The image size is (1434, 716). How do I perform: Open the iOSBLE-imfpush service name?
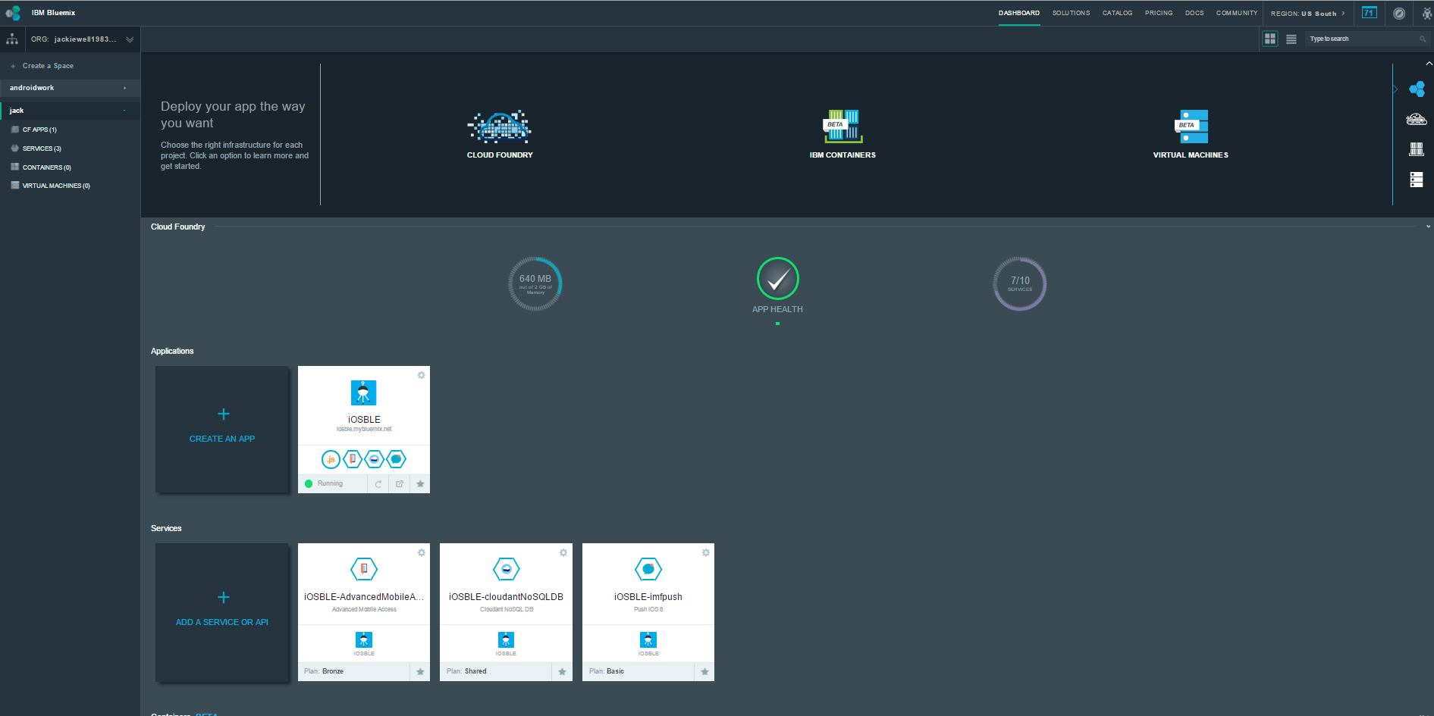[x=648, y=597]
